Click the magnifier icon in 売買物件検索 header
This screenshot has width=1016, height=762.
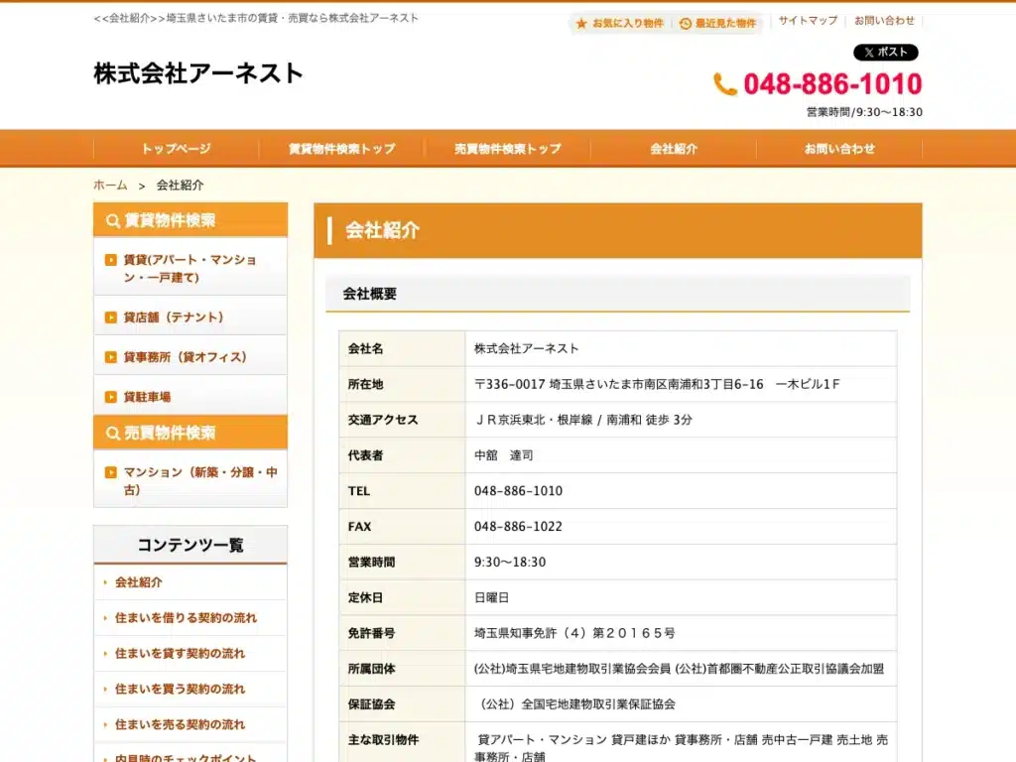113,434
